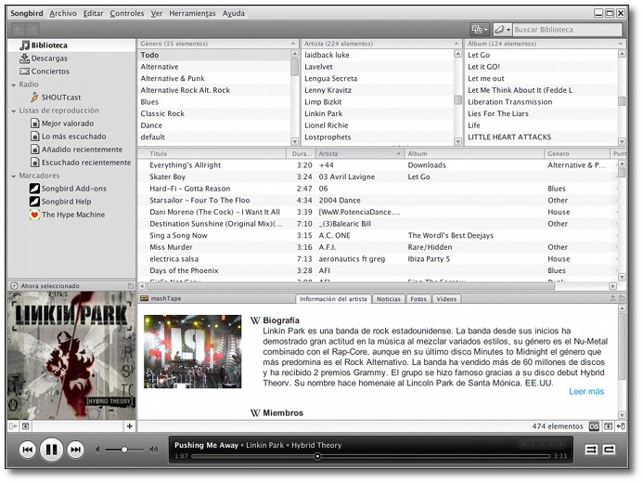Click the navigate forward arrow
This screenshot has height=483, width=643.
32,30
